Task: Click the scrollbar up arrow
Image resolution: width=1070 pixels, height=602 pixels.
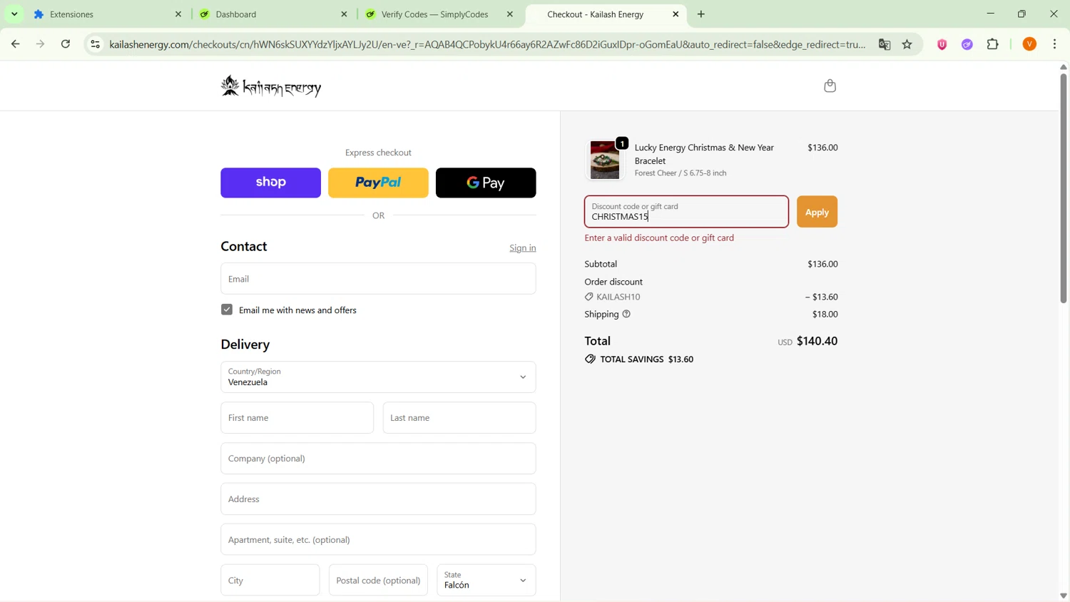Action: (x=1063, y=67)
